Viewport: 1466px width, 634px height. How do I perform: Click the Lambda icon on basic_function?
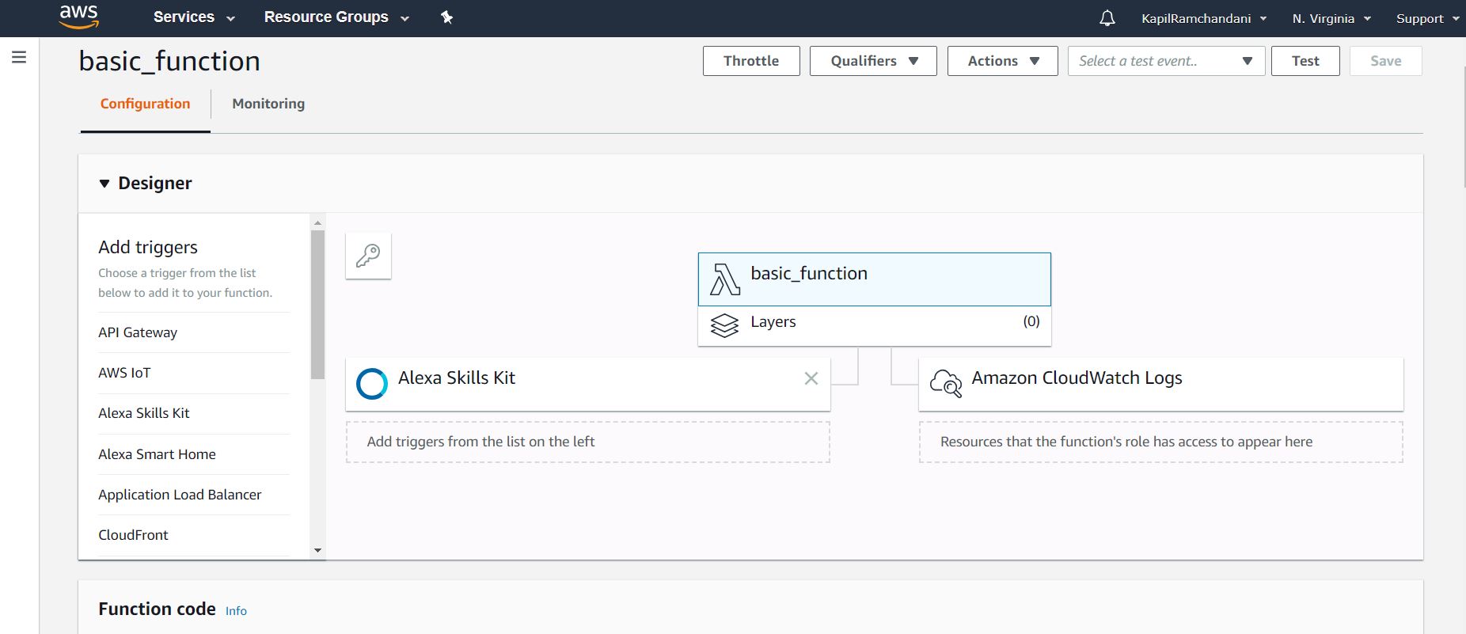(x=724, y=279)
